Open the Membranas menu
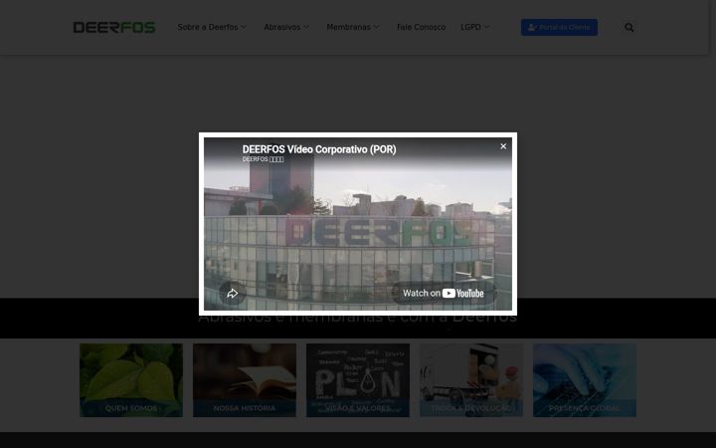Screen dimensions: 716x448 click(348, 28)
